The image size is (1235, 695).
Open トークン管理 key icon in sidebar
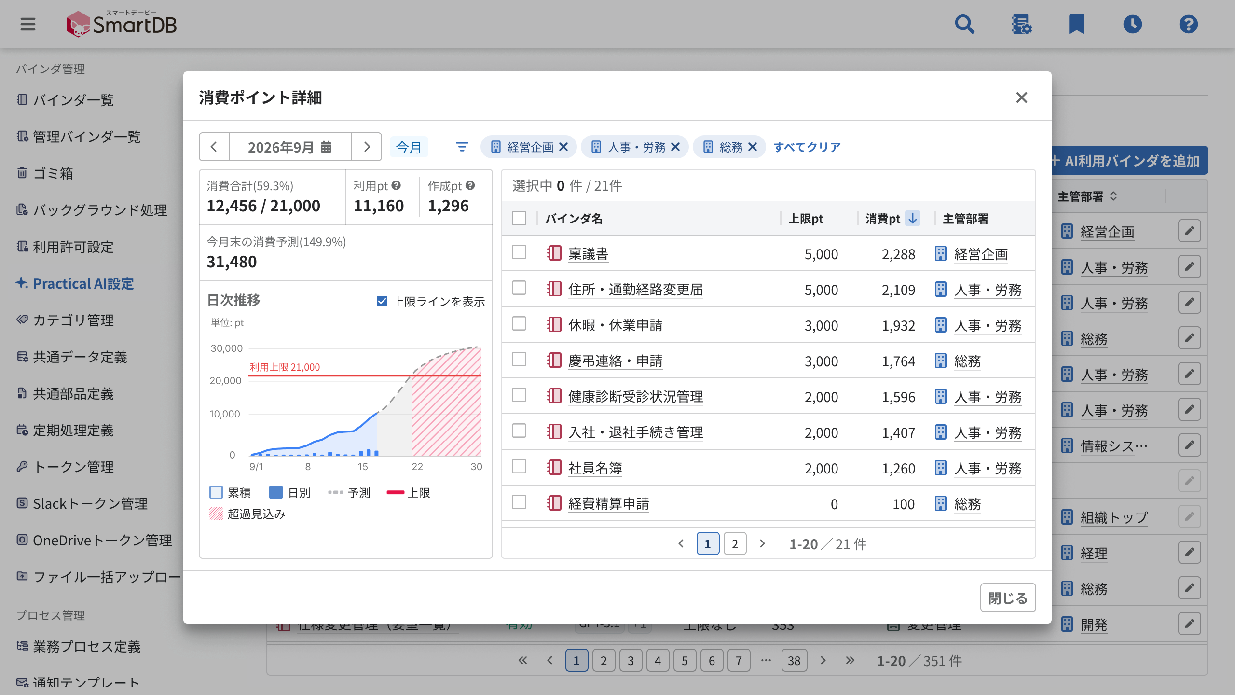coord(22,466)
